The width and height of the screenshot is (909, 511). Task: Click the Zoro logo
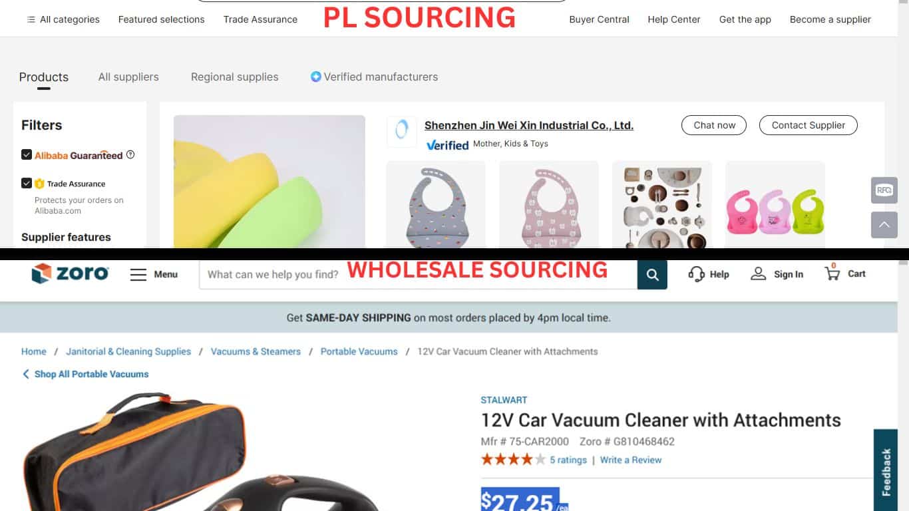pyautogui.click(x=70, y=273)
